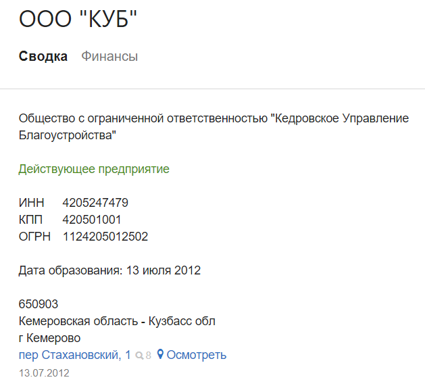The height and width of the screenshot is (386, 425).
Task: Click the ИНН number 4205247479
Action: (95, 203)
